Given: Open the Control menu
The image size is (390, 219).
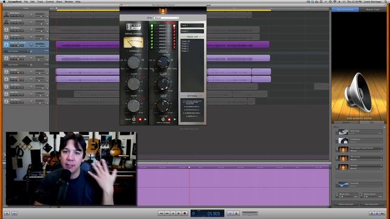Looking at the screenshot, I should coord(50,1).
